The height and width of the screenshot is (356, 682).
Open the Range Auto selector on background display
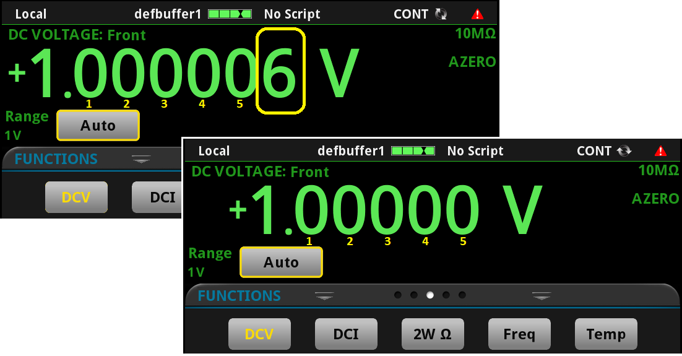pos(98,126)
